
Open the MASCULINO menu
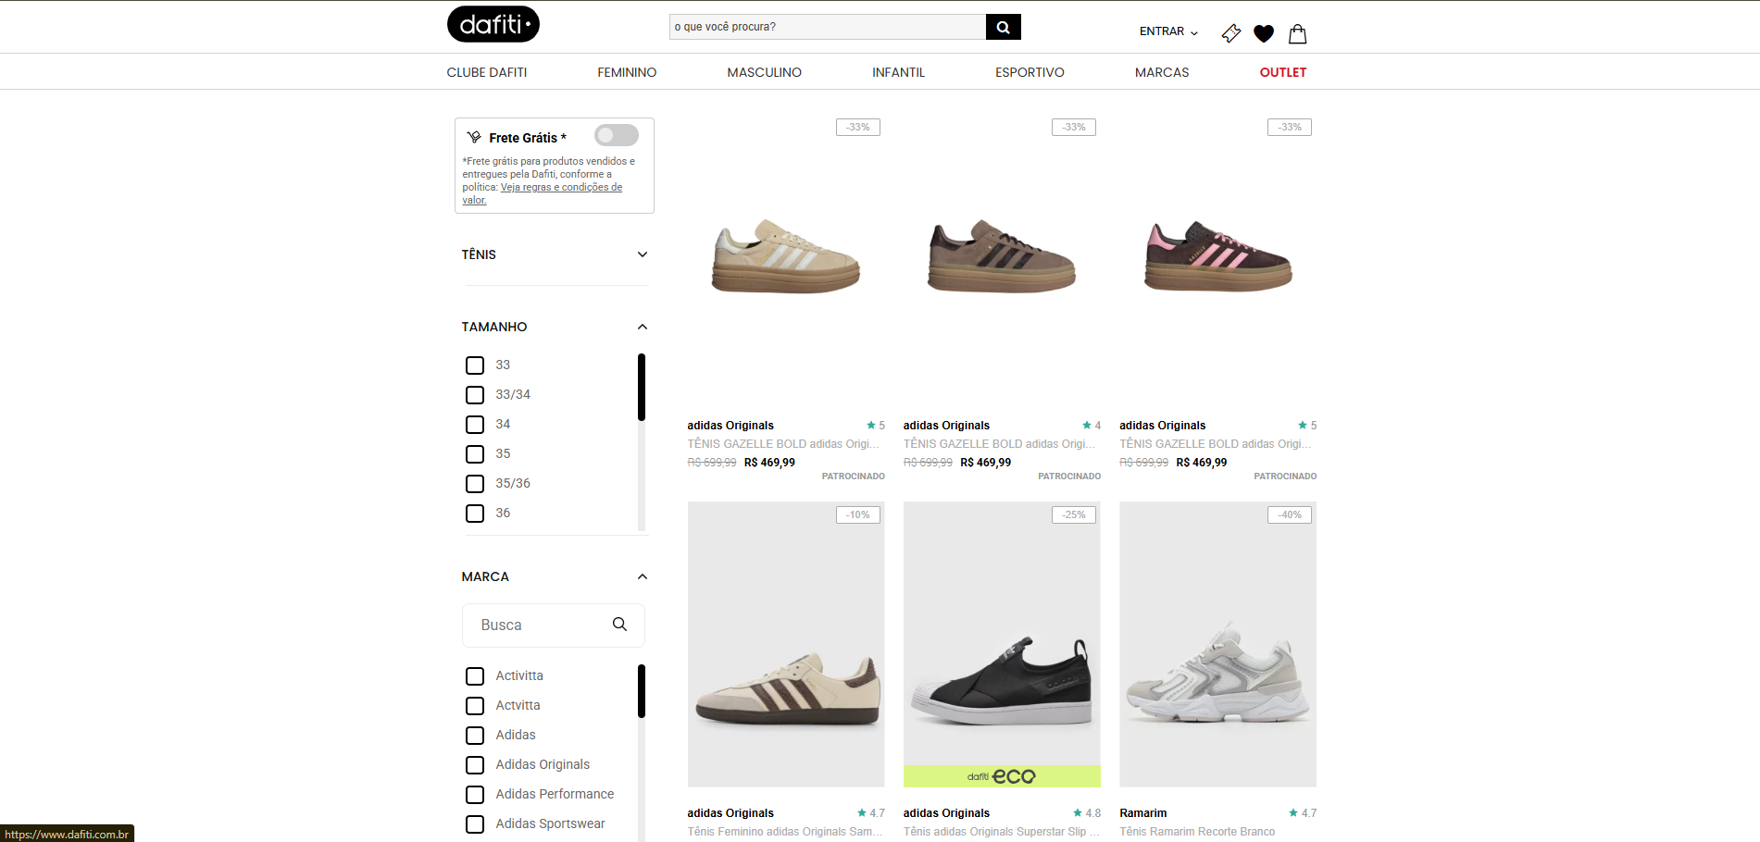pos(765,72)
